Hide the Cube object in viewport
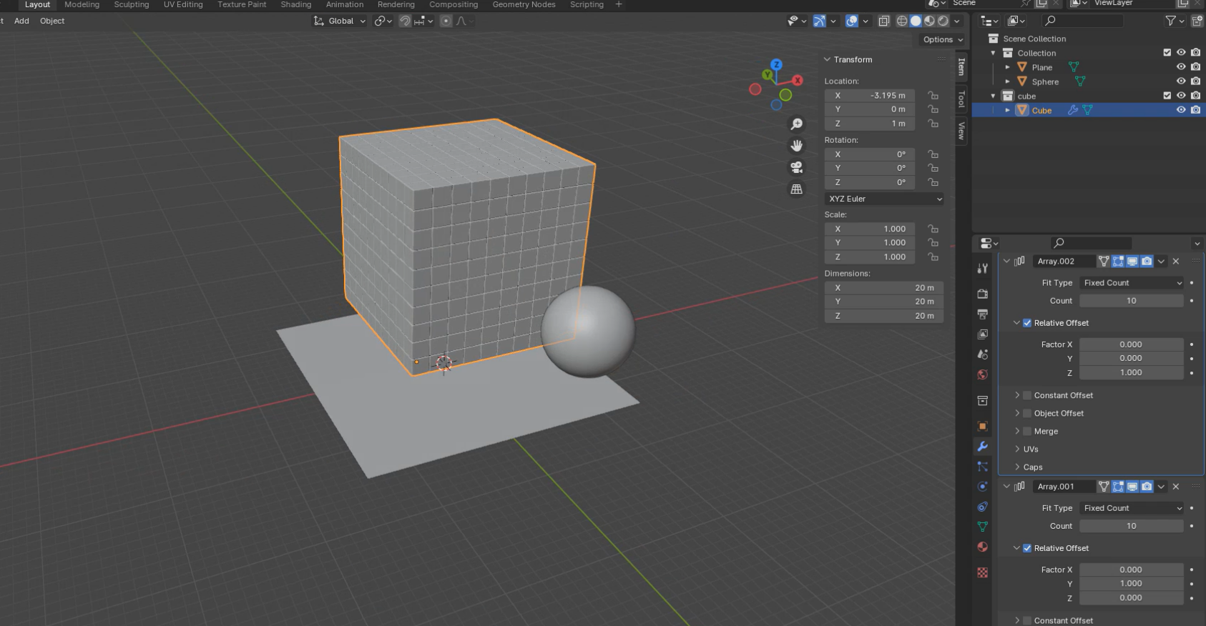This screenshot has height=626, width=1206. (1181, 110)
